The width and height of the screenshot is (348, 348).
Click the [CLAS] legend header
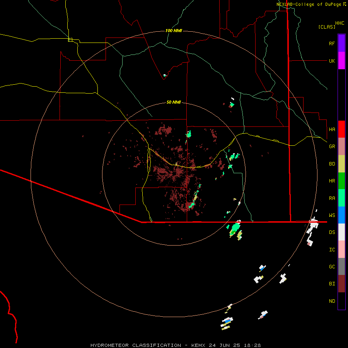(x=327, y=27)
